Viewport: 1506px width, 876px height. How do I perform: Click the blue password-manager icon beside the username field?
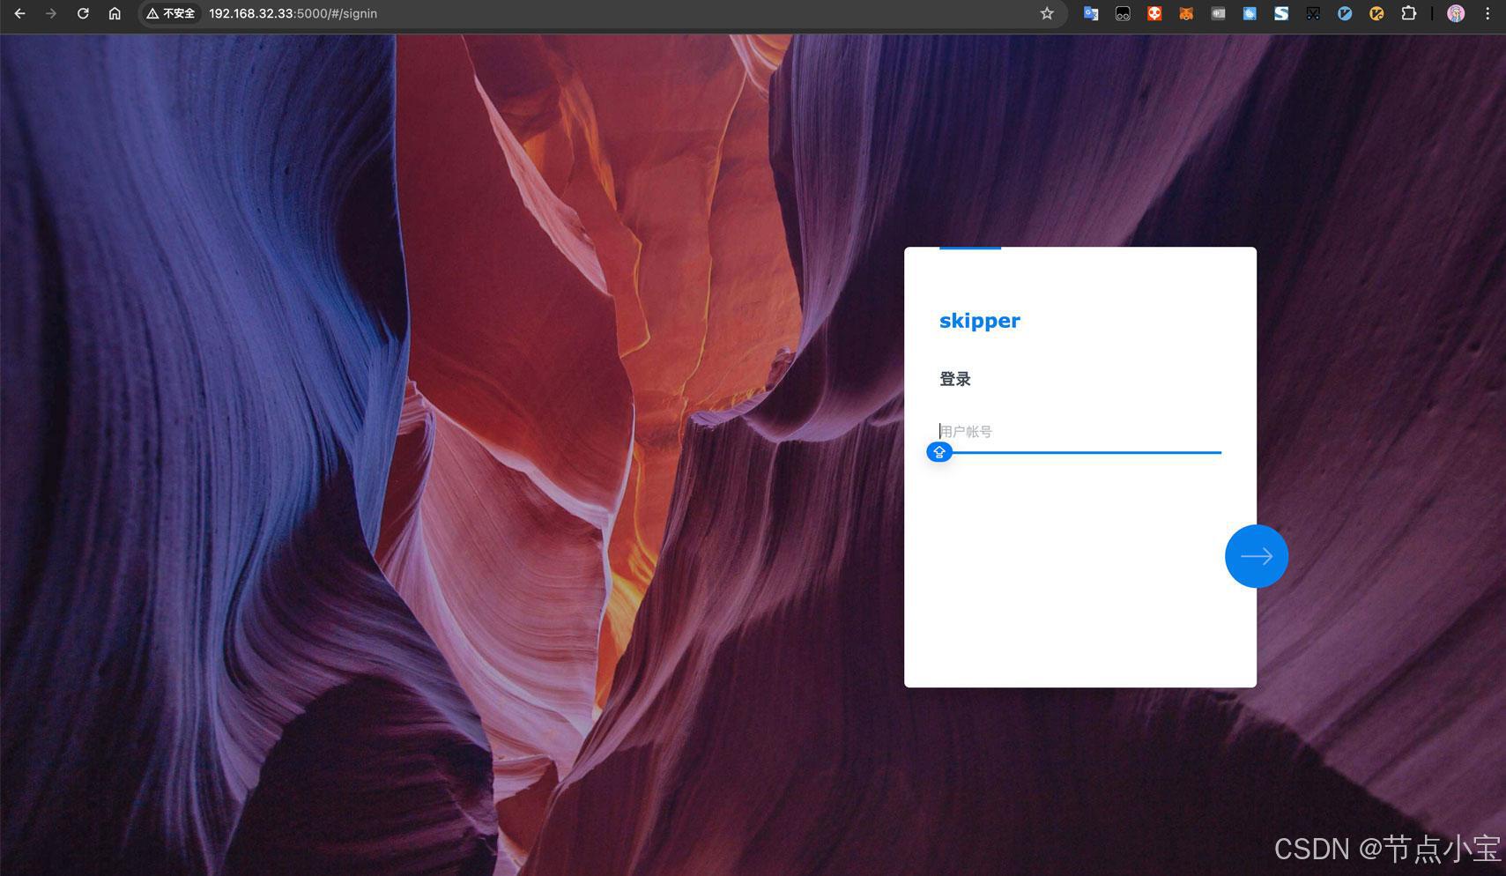[939, 452]
